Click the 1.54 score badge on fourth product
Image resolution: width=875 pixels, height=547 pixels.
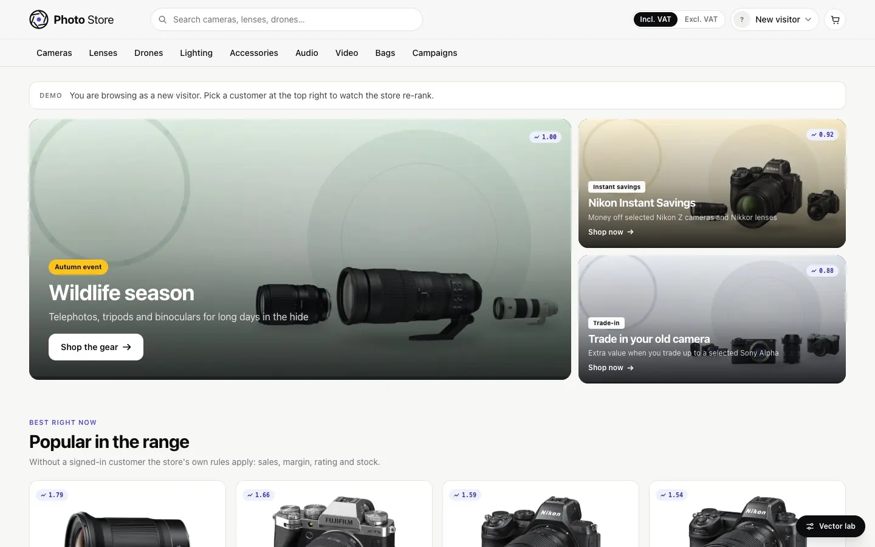click(x=671, y=495)
